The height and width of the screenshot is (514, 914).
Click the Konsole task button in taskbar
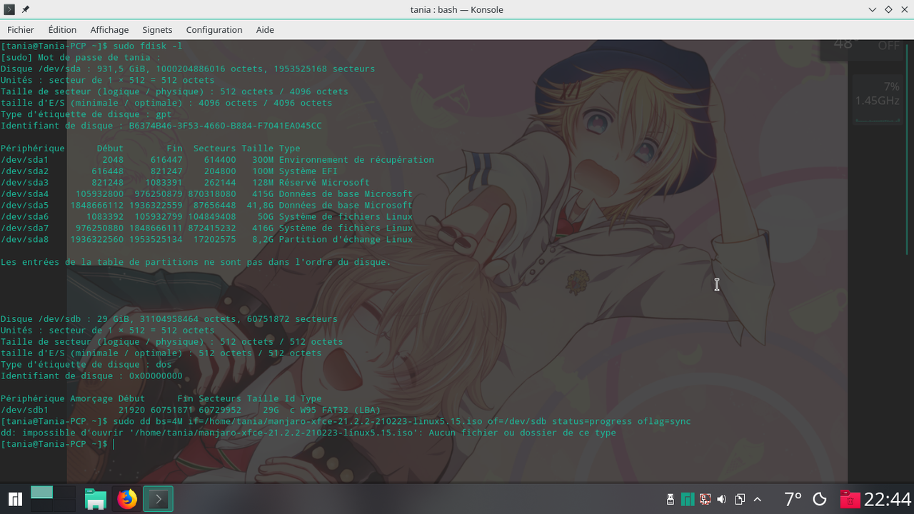point(159,499)
